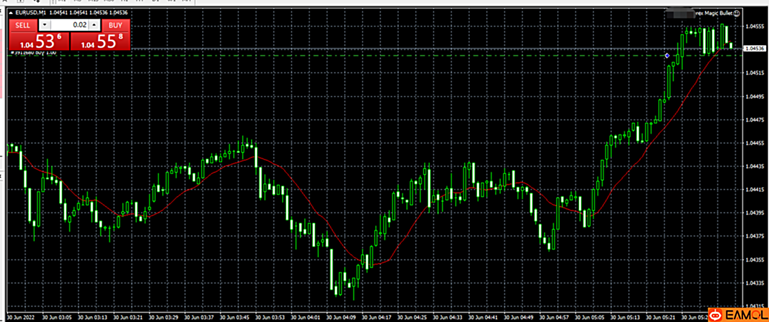Screen dimensions: 769x322
Task: Click the 1.04435 price scale label
Action: point(755,166)
